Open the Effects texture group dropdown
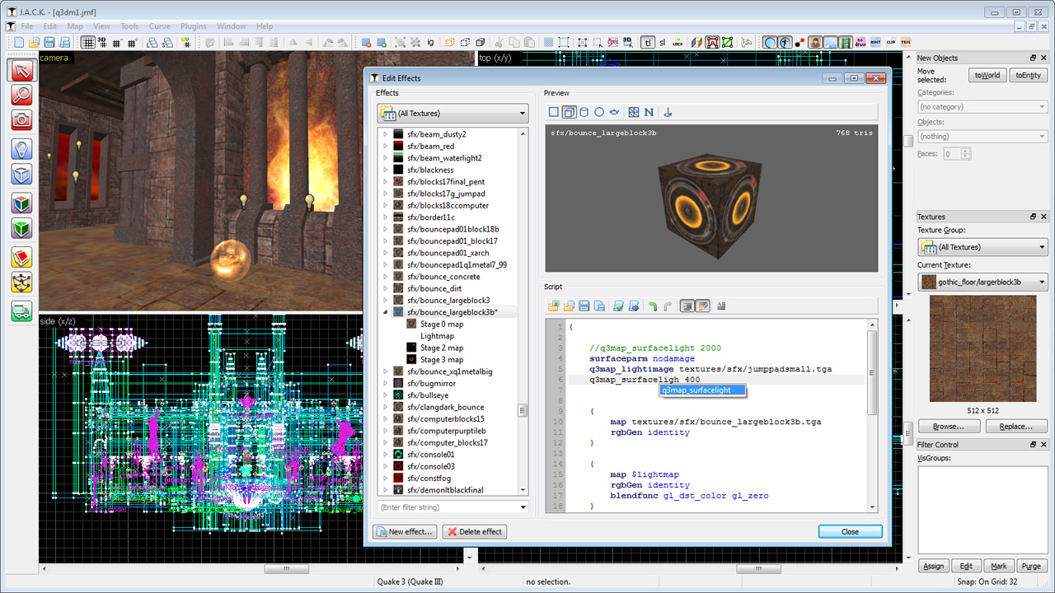1055x593 pixels. (522, 113)
